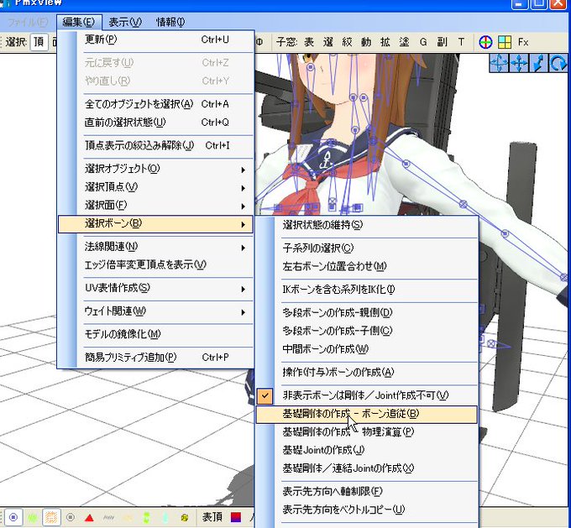This screenshot has width=571, height=528.
Task: Open the 情報(I) menu
Action: (x=170, y=22)
